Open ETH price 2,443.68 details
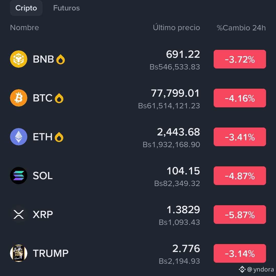 click(178, 132)
